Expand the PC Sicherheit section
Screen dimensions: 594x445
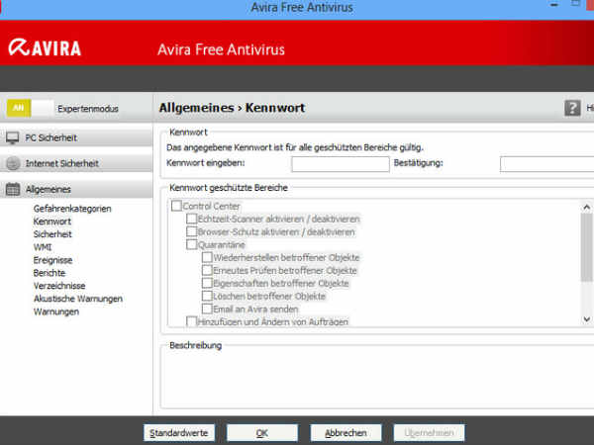[76, 137]
